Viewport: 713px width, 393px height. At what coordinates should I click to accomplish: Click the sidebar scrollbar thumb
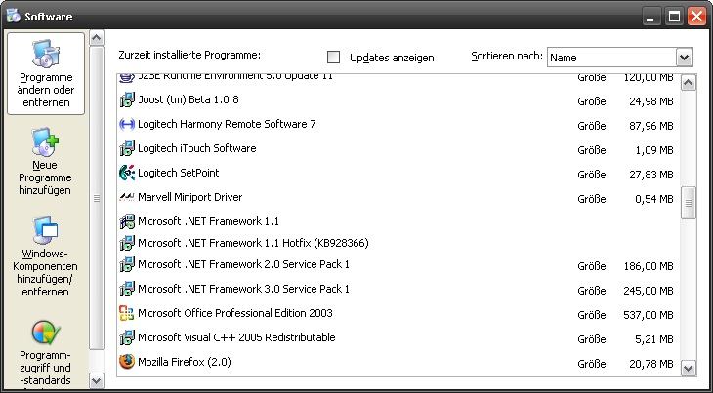coord(97,198)
